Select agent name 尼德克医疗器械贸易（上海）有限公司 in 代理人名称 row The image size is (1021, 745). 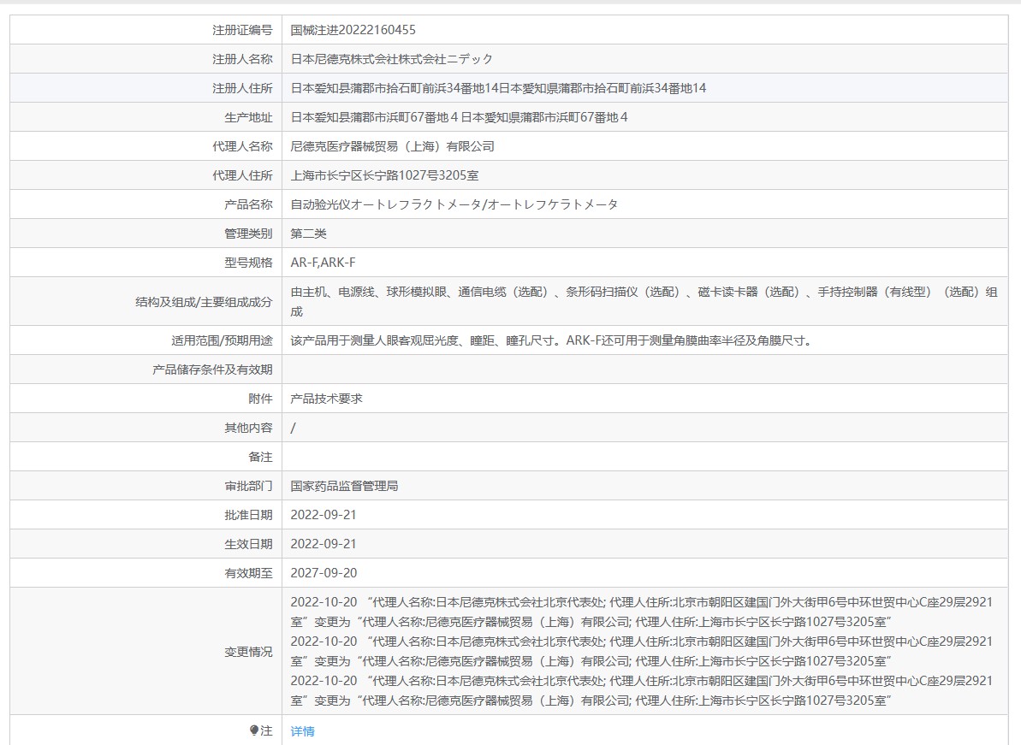pos(392,146)
